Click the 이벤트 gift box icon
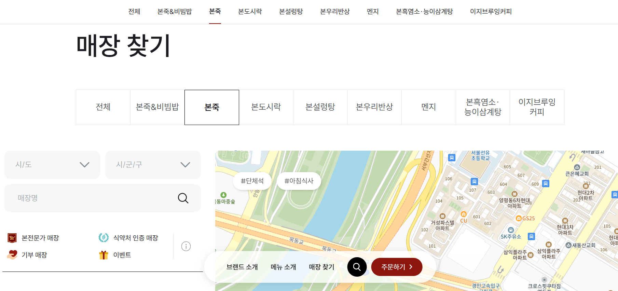Screen dimensions: 618x291 click(x=104, y=255)
